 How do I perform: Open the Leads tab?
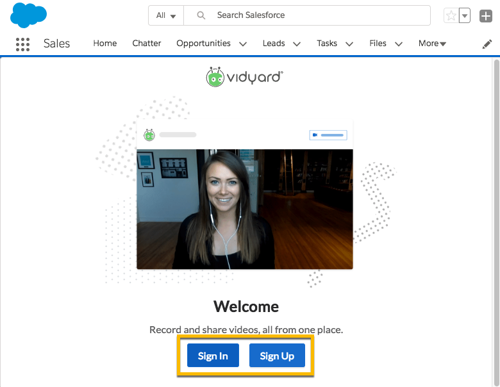(x=274, y=44)
